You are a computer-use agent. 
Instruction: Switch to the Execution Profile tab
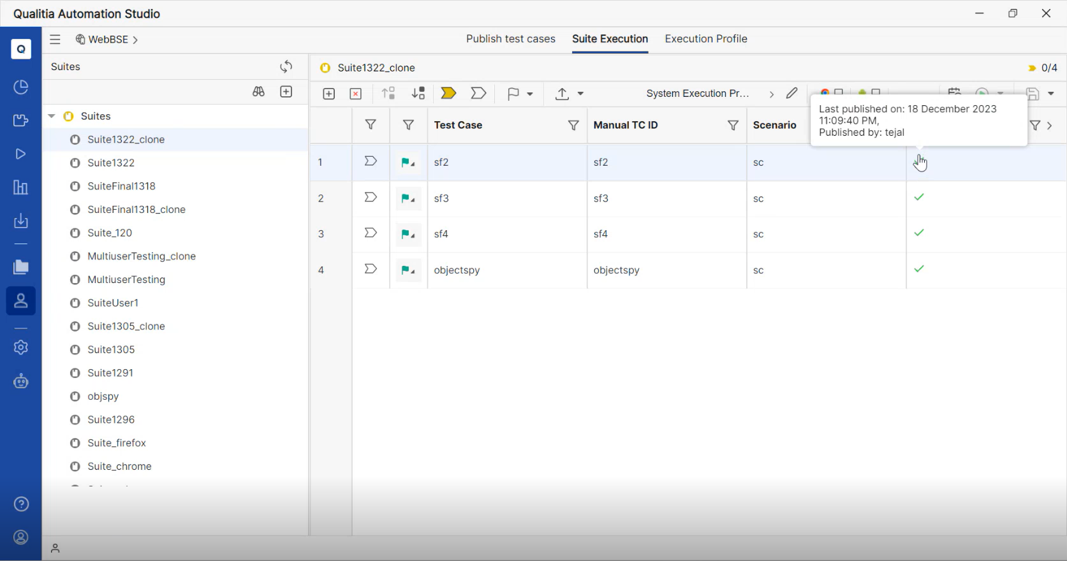(705, 39)
